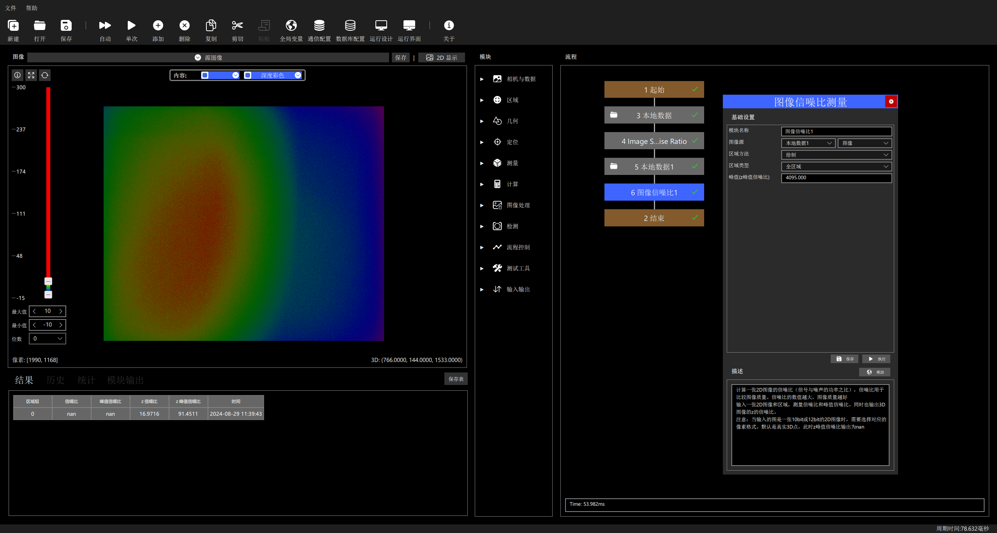Screen dimensions: 997x533
Task: Click the upper color range slider handle
Action: tap(48, 281)
